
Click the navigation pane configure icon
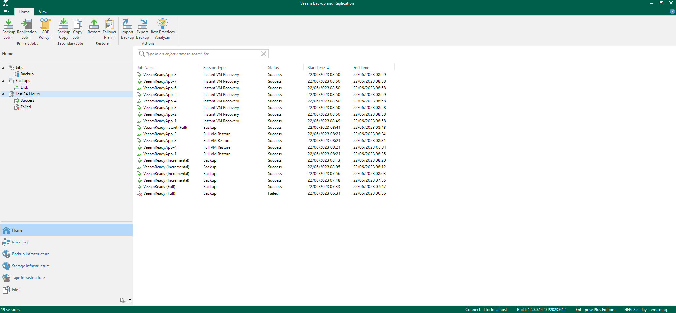pyautogui.click(x=123, y=300)
